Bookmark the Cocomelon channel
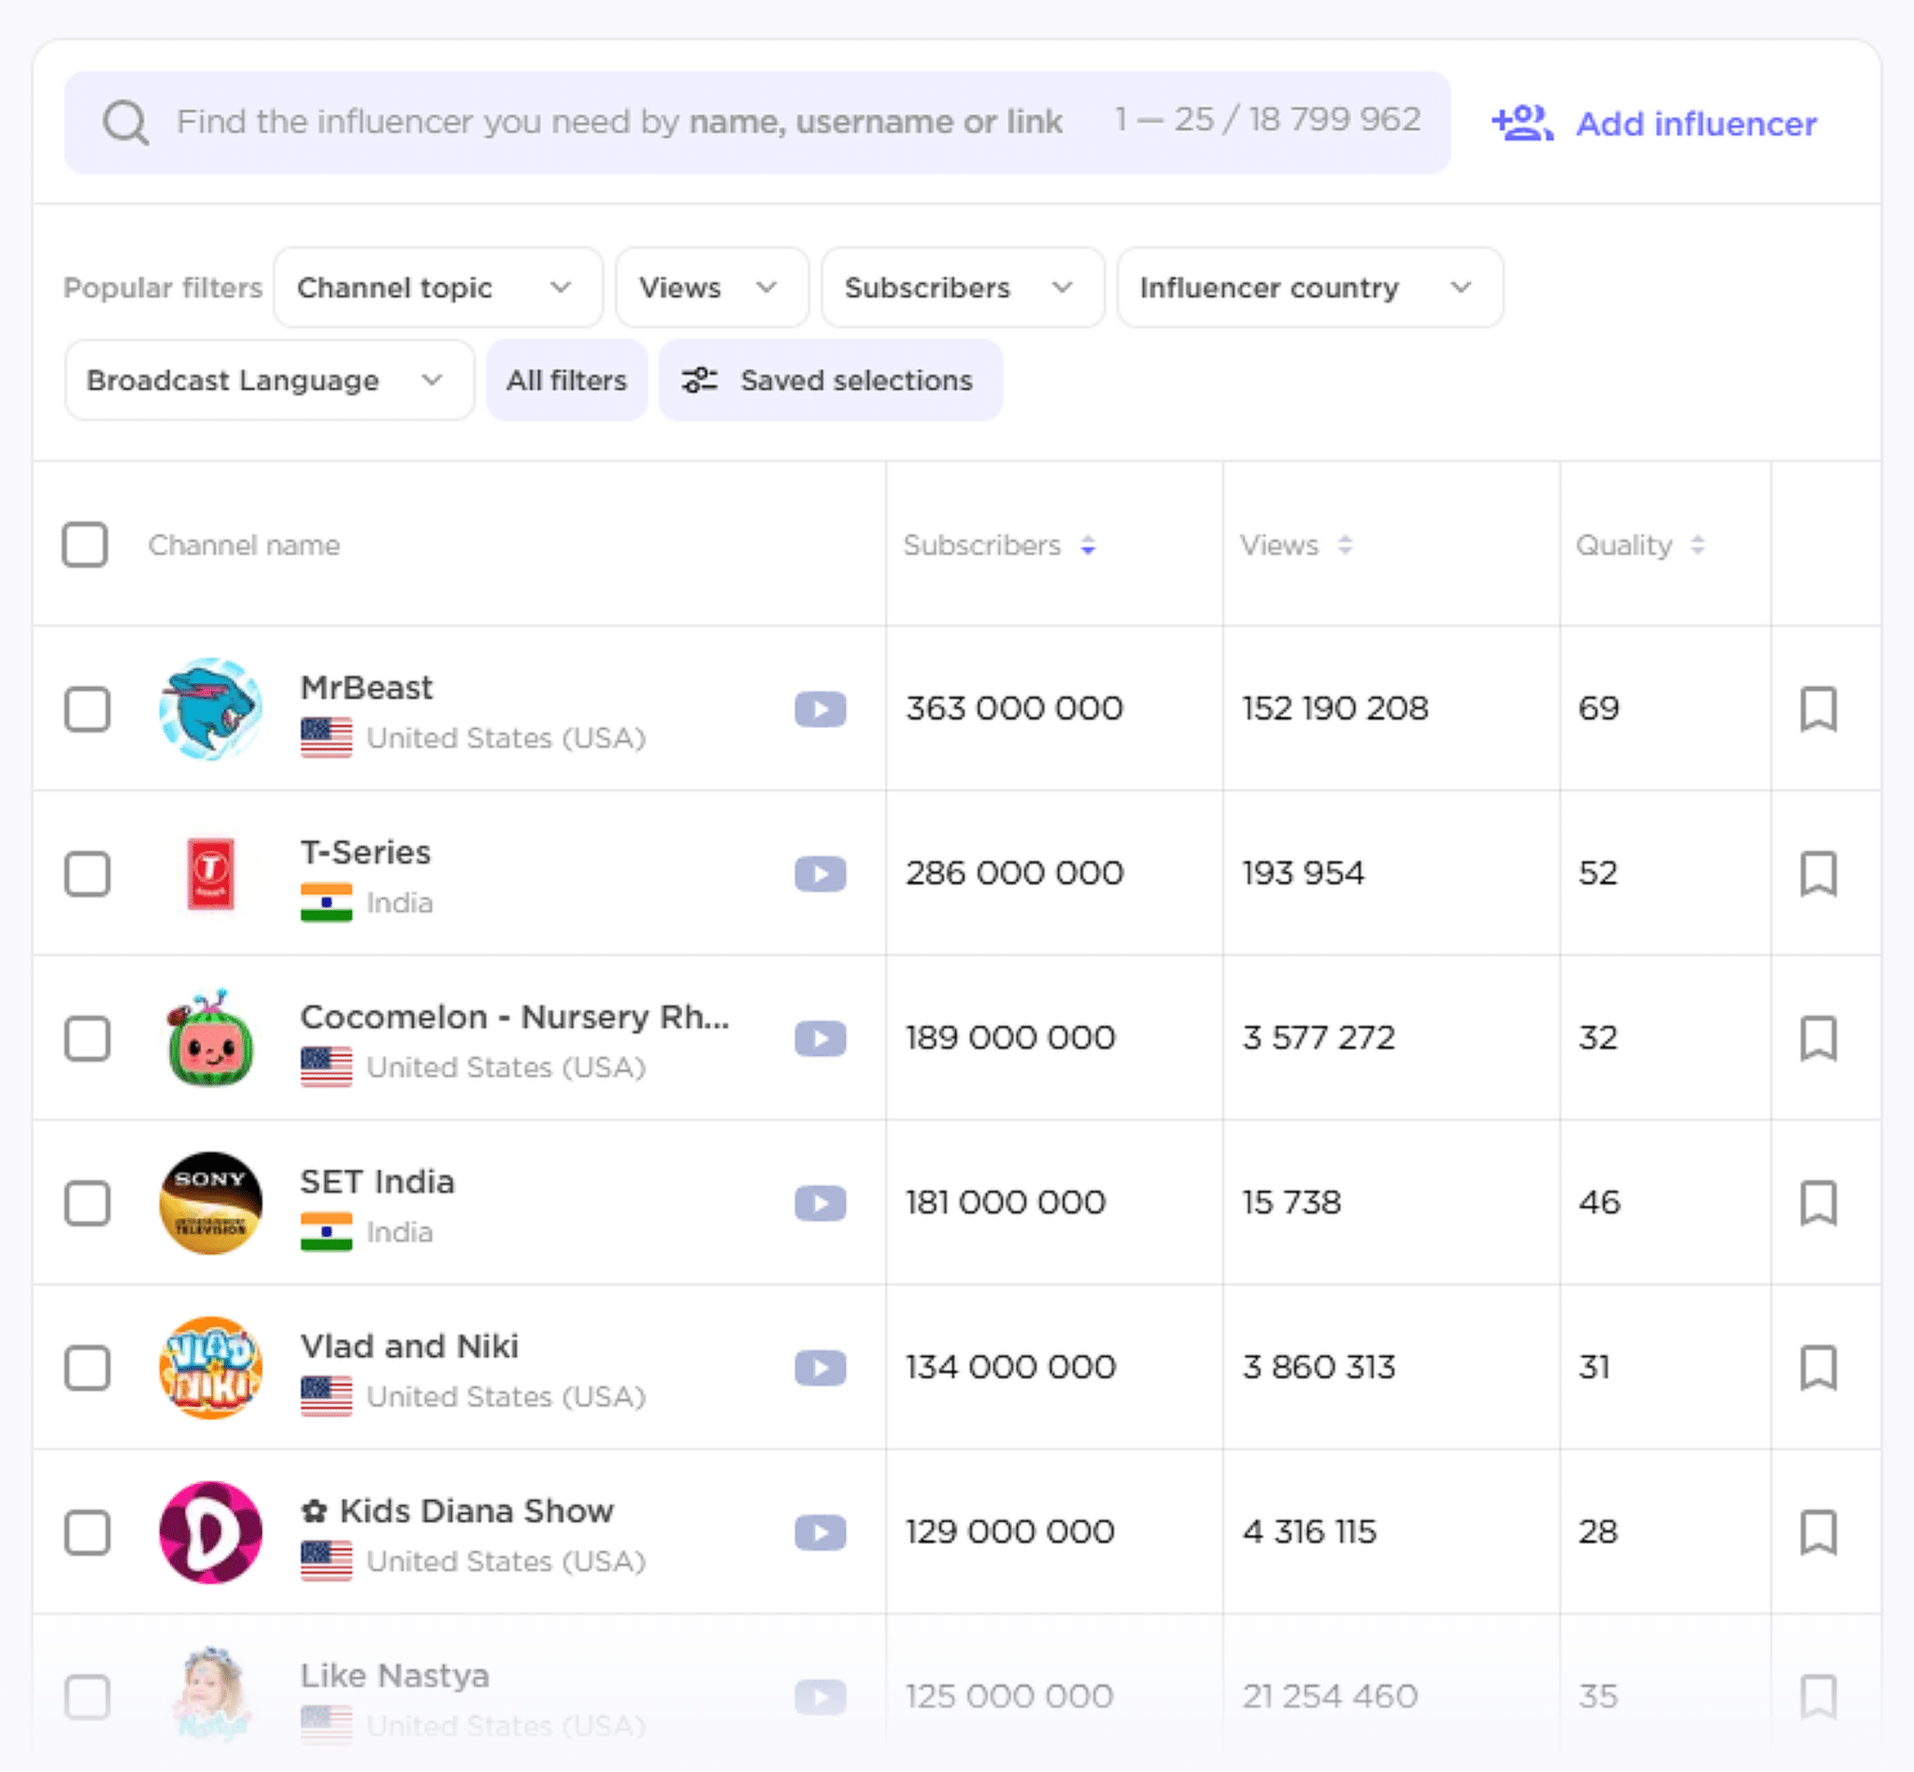Image resolution: width=1914 pixels, height=1772 pixels. [x=1818, y=1038]
